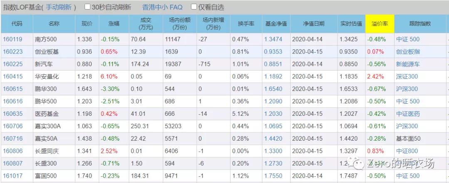Viewport: 449px width, 183px height.
Task: Click net value 1.2730 link
Action: (x=273, y=163)
